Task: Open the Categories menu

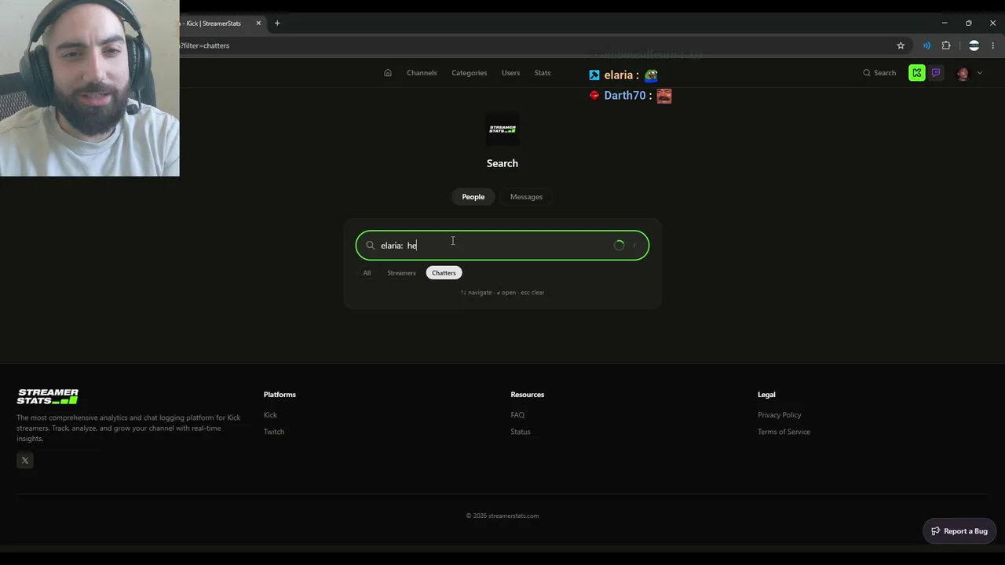Action: 470,73
